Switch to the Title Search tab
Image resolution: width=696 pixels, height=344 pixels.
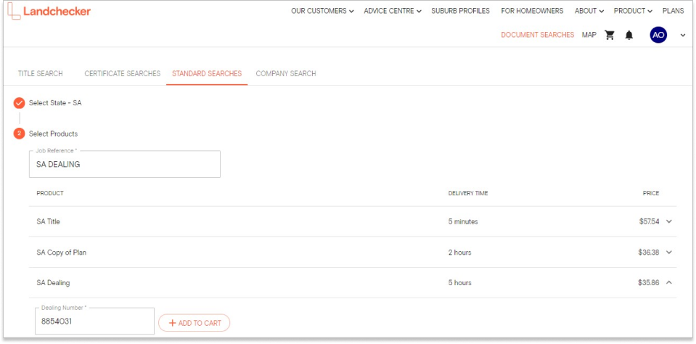point(41,74)
